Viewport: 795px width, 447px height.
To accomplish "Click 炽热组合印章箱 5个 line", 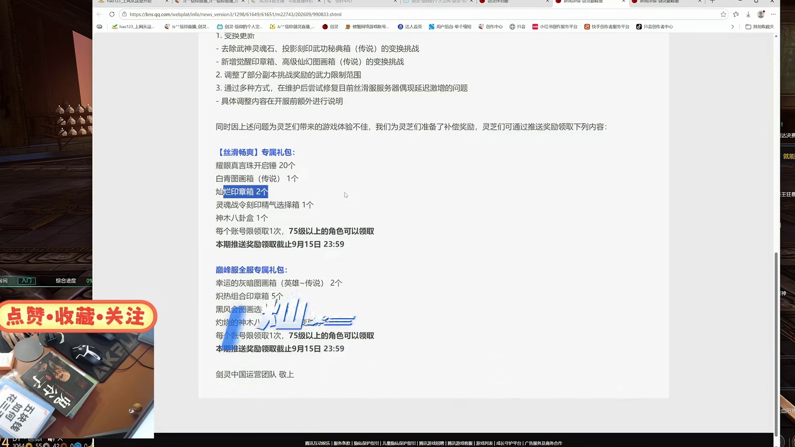I will coord(249,296).
